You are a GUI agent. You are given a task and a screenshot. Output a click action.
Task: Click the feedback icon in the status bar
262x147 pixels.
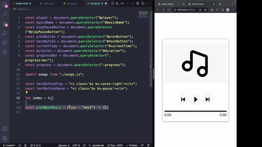pyautogui.click(x=142, y=145)
